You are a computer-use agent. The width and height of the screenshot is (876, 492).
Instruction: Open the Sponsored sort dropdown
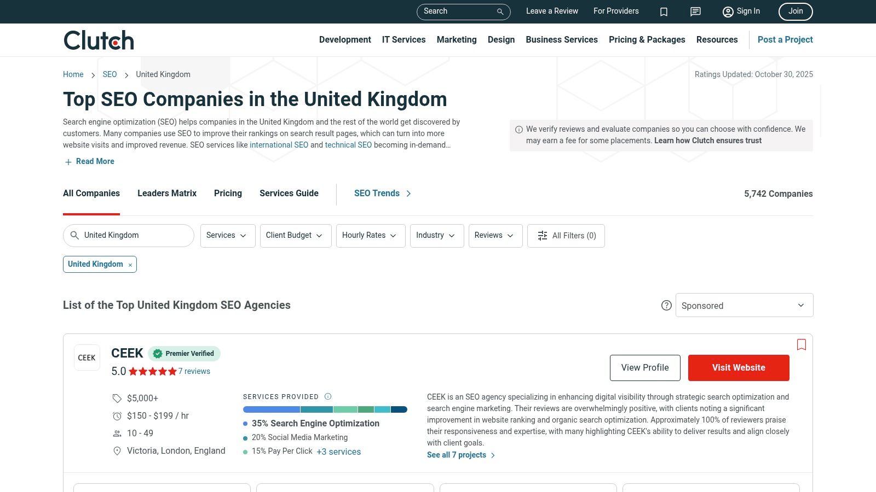click(x=744, y=306)
